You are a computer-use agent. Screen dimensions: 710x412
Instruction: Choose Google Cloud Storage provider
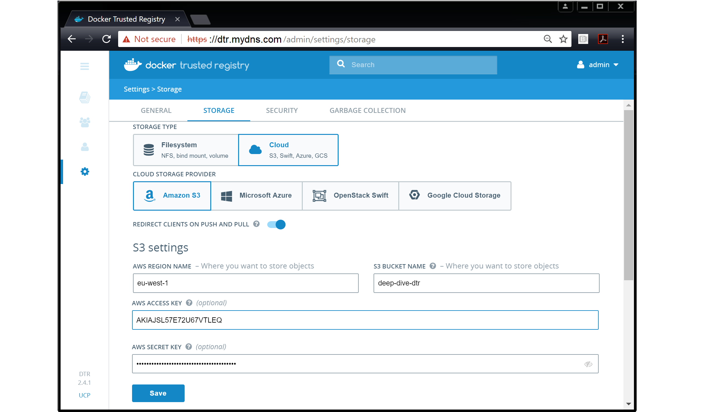tap(455, 196)
